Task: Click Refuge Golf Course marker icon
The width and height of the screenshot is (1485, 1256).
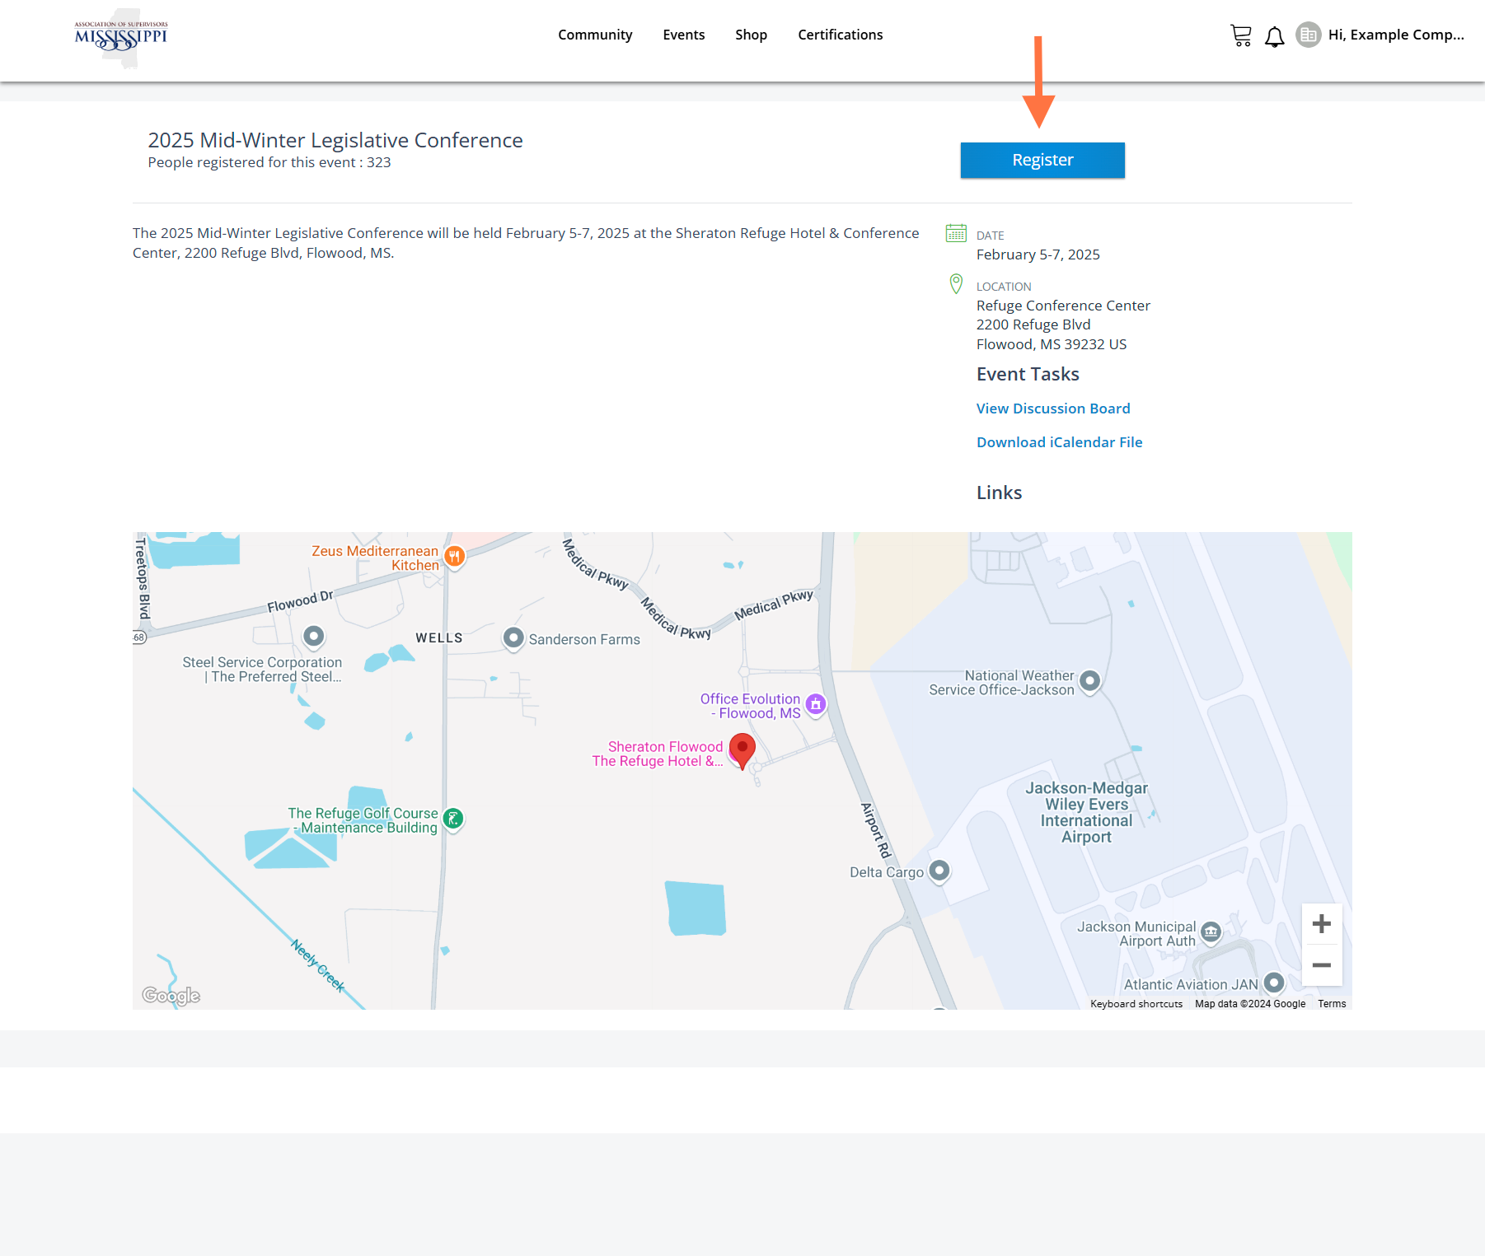Action: click(453, 819)
